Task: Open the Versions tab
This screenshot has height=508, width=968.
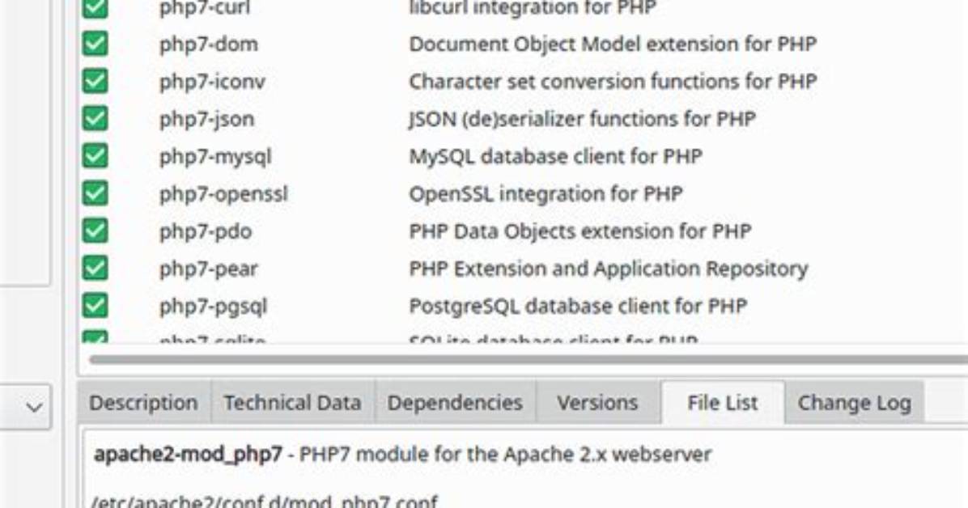Action: coord(597,403)
